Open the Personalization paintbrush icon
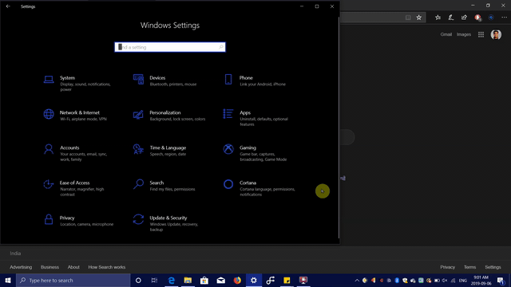Image resolution: width=511 pixels, height=287 pixels. point(138,114)
